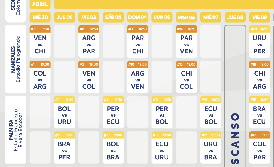
Task: Open match #1 COL vs ARG card
Action: pos(40,77)
